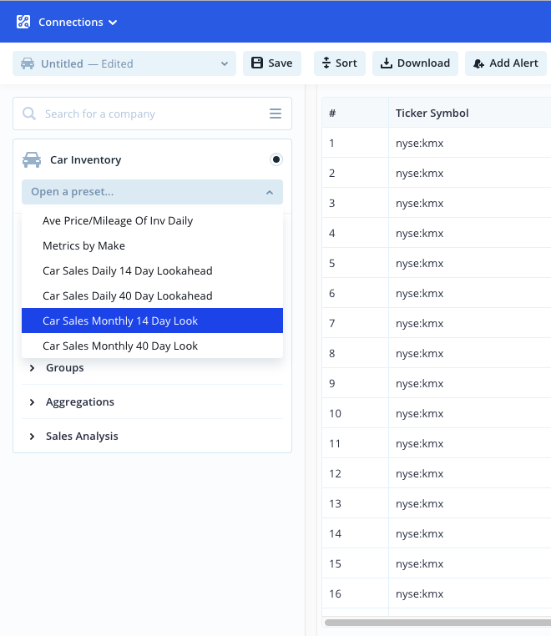Collapse the Open a preset dropdown
The image size is (551, 636).
click(x=152, y=192)
